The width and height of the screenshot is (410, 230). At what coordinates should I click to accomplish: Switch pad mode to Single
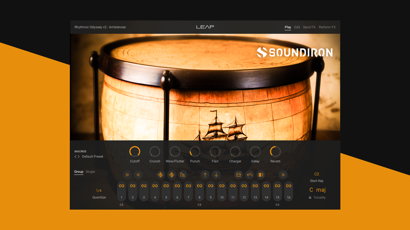(90, 172)
